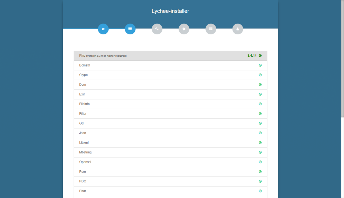Select the PDO row label
344x198 pixels.
coord(83,181)
